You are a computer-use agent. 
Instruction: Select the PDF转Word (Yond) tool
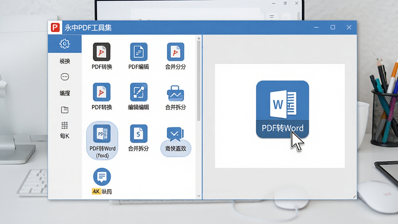102,140
